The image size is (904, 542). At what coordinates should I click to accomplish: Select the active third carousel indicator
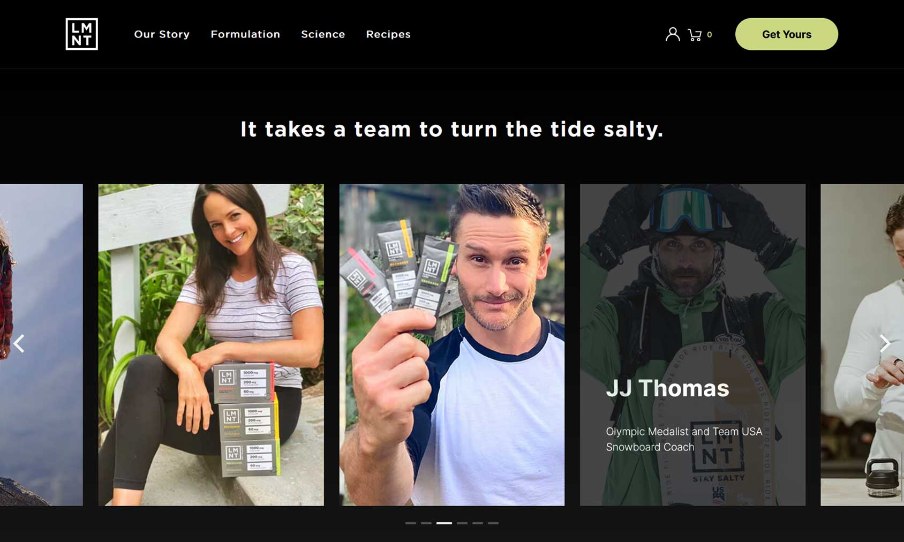[444, 523]
